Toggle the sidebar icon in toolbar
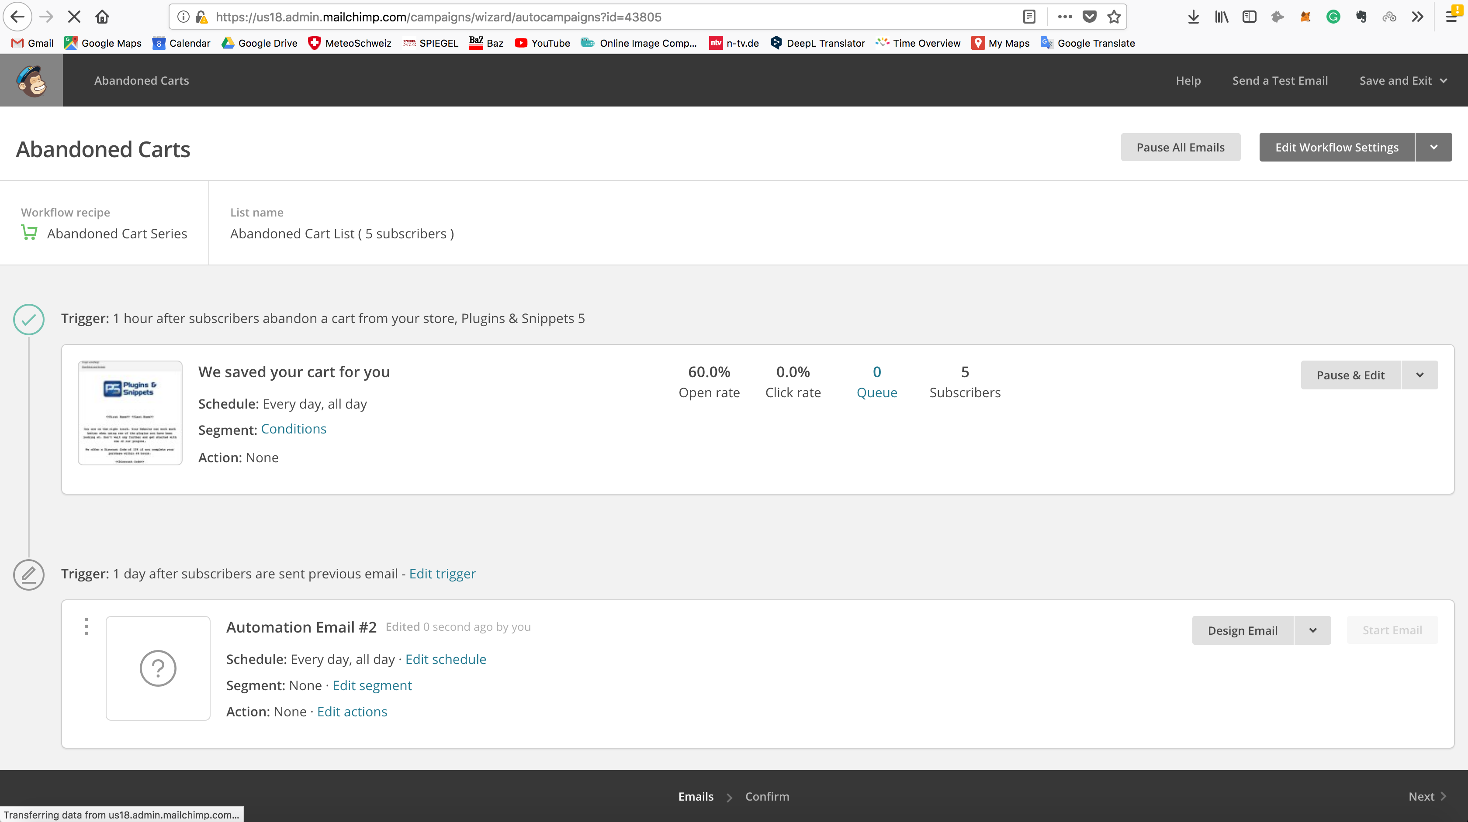 [x=1249, y=17]
